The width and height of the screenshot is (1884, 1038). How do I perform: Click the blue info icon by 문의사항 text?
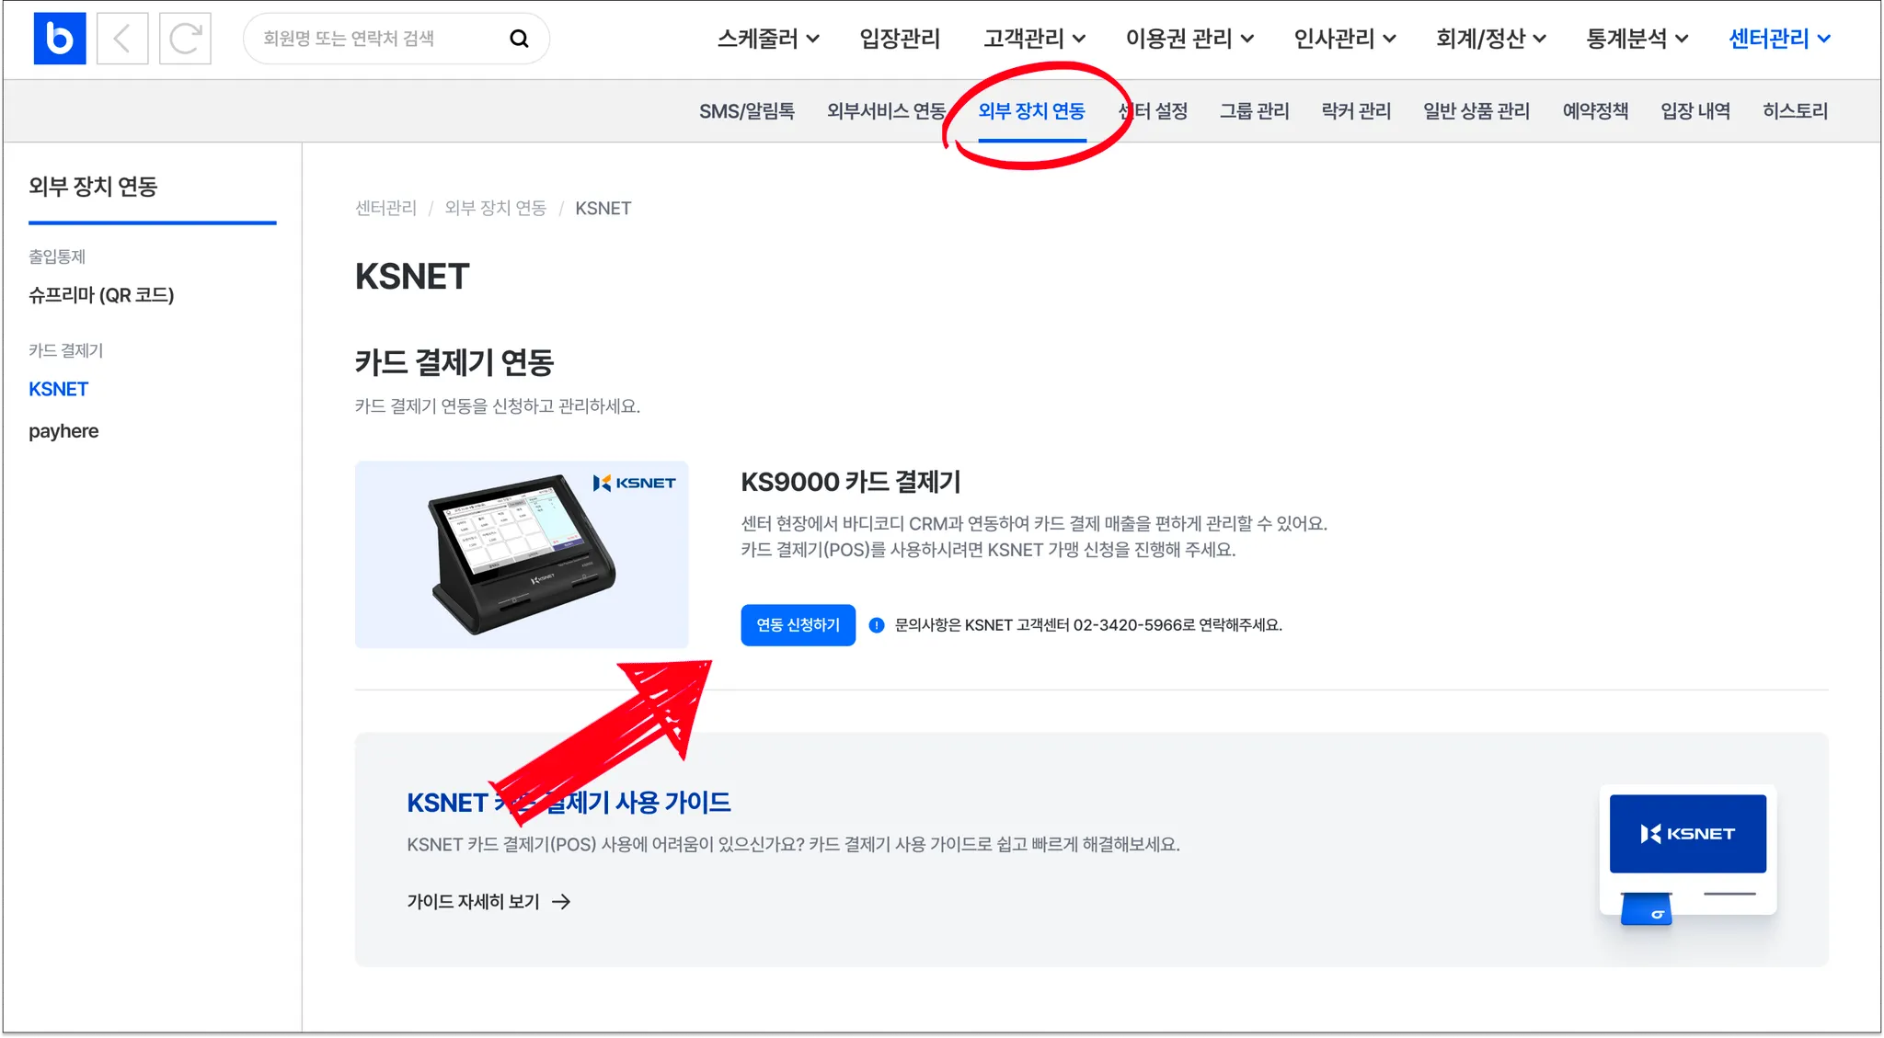[877, 625]
